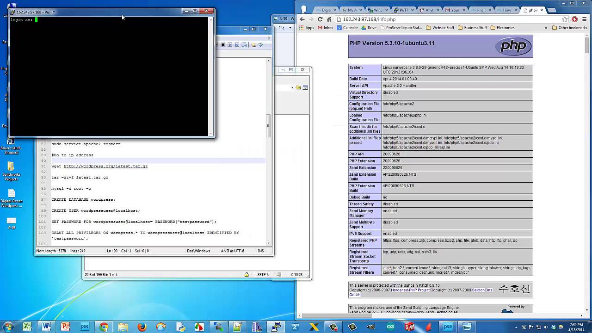Image resolution: width=592 pixels, height=333 pixels.
Task: Click the padlock icon in WinSCP status bar
Action: pos(247,275)
